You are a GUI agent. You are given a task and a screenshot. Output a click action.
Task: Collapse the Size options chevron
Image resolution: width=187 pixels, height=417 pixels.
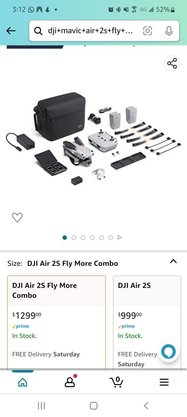click(173, 261)
